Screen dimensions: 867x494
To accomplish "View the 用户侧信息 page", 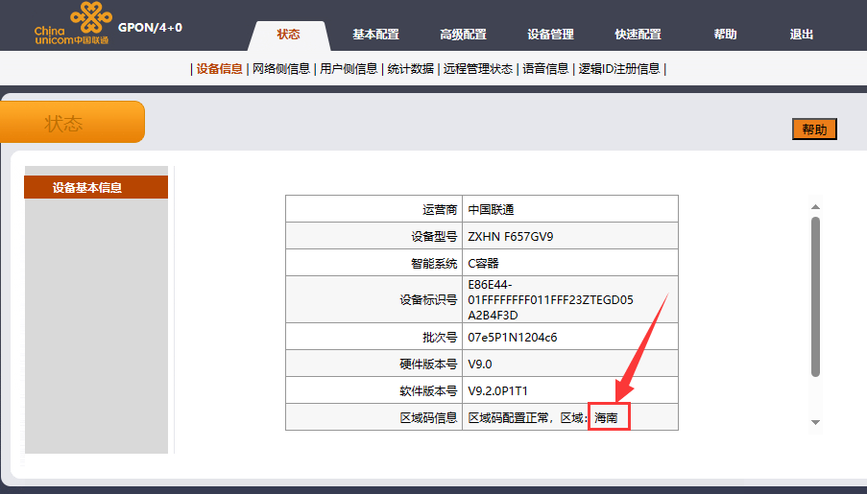I will point(349,69).
